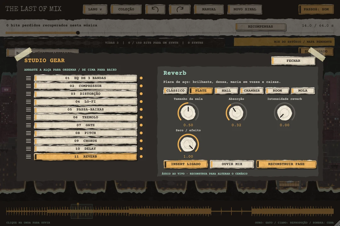Image resolution: width=340 pixels, height=226 pixels.
Task: Open the Recompensas rewards
Action: point(260,27)
